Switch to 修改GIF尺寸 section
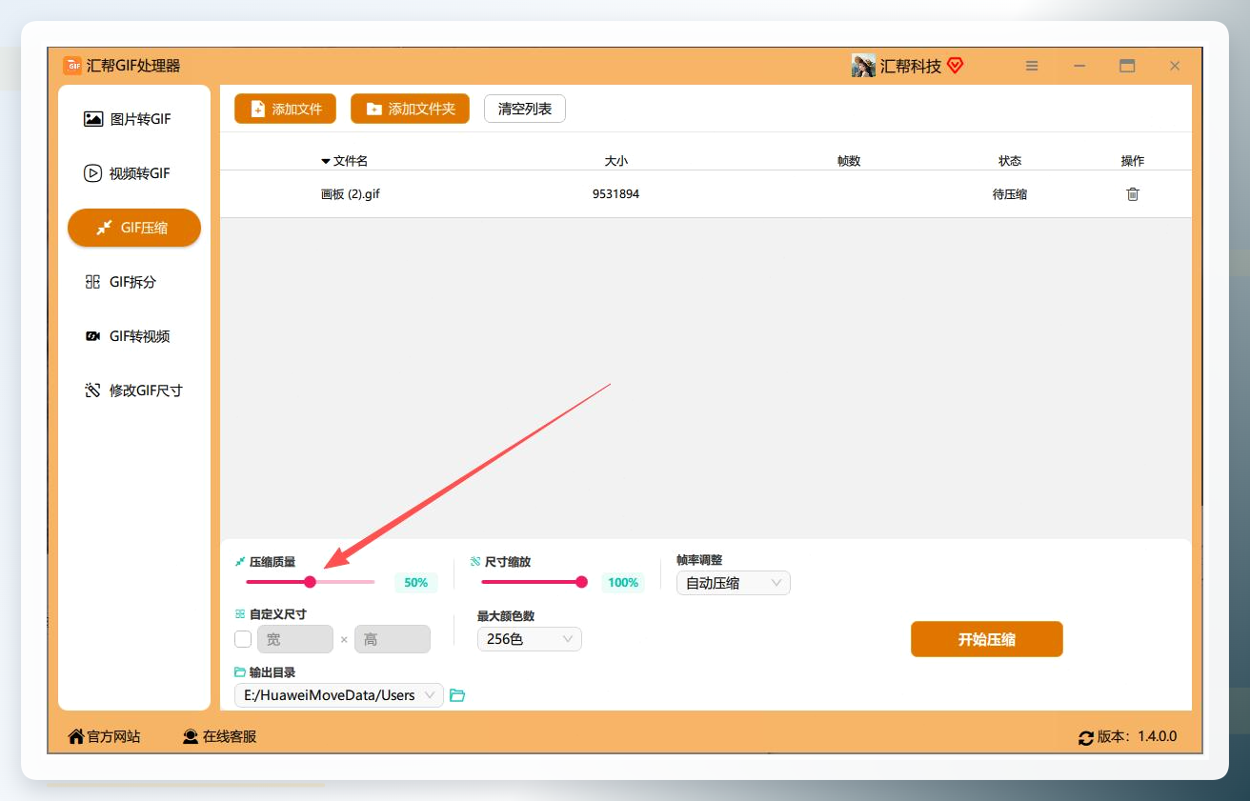Image resolution: width=1250 pixels, height=801 pixels. (x=134, y=390)
